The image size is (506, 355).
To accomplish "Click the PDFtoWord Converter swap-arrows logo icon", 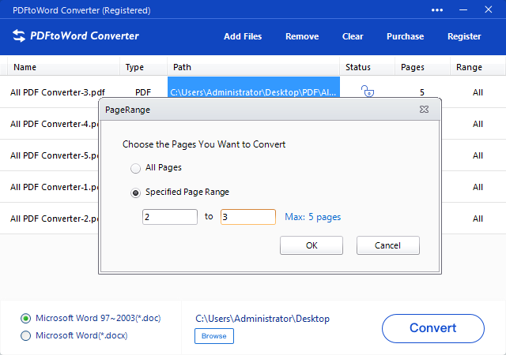I will click(x=19, y=35).
